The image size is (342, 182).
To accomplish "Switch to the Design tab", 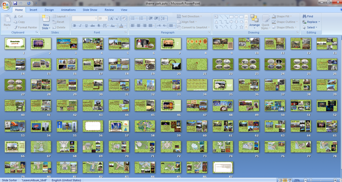I will (x=49, y=10).
